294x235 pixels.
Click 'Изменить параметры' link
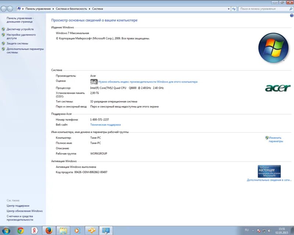[276, 140]
